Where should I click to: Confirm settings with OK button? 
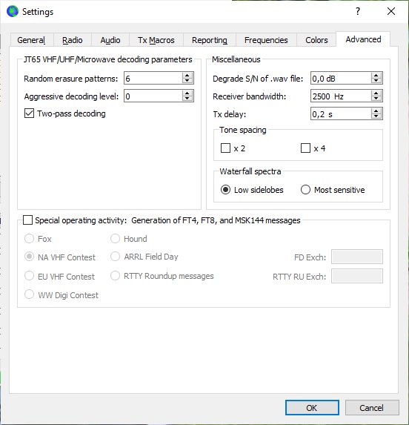[x=312, y=408]
